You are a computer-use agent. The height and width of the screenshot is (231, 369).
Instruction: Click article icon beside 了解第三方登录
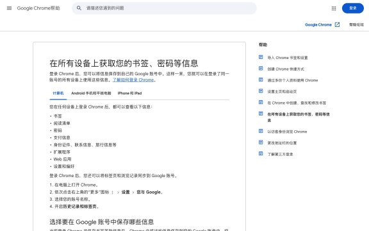pyautogui.click(x=261, y=154)
